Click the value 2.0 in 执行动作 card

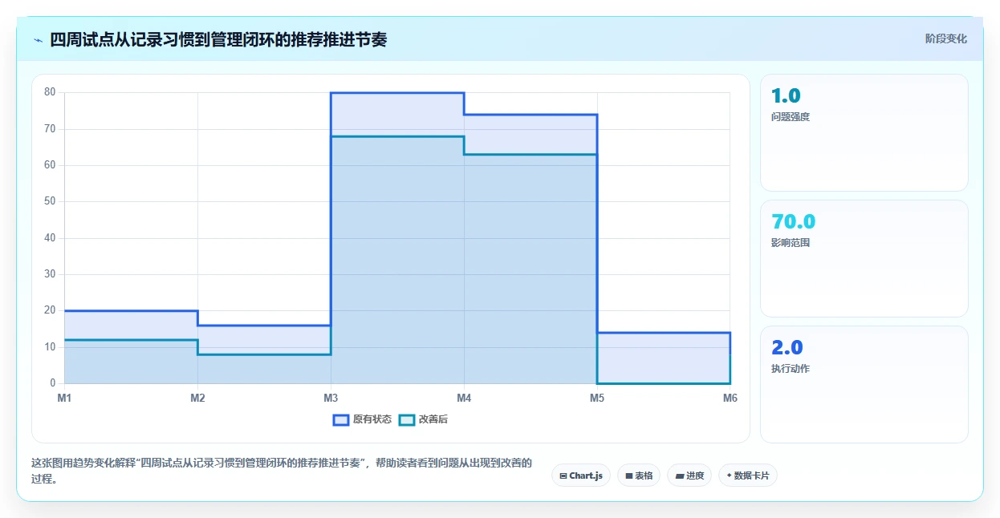pyautogui.click(x=787, y=348)
